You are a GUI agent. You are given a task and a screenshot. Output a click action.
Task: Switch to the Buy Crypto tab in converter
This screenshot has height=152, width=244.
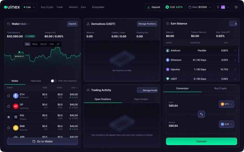tap(220, 88)
